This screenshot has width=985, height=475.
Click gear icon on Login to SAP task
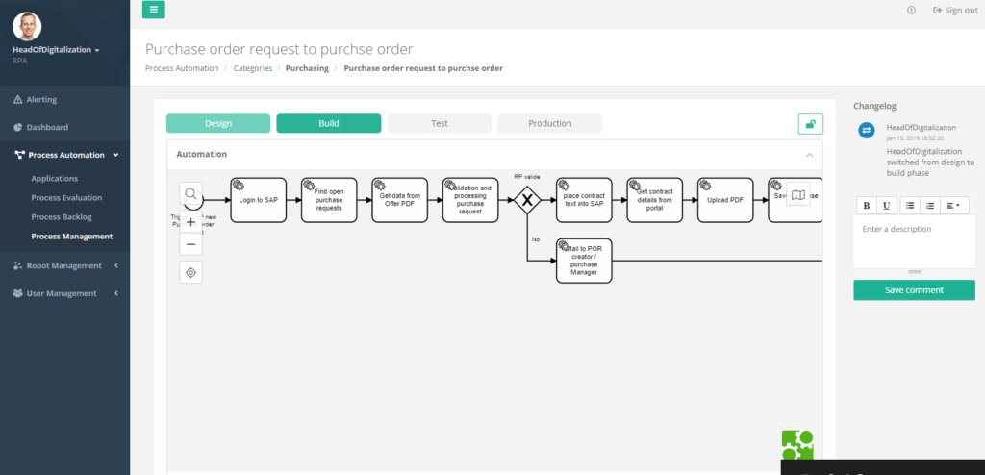pyautogui.click(x=239, y=185)
